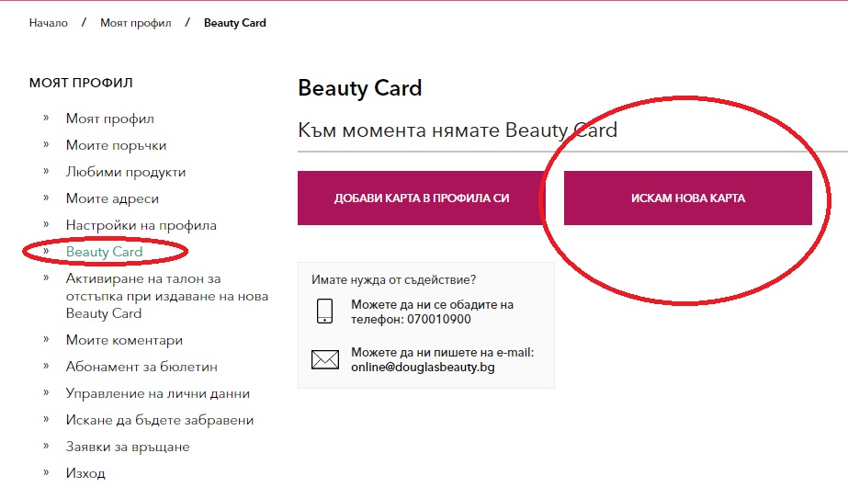848x487 pixels.
Task: Select Beauty Card sidebar item
Action: click(105, 252)
